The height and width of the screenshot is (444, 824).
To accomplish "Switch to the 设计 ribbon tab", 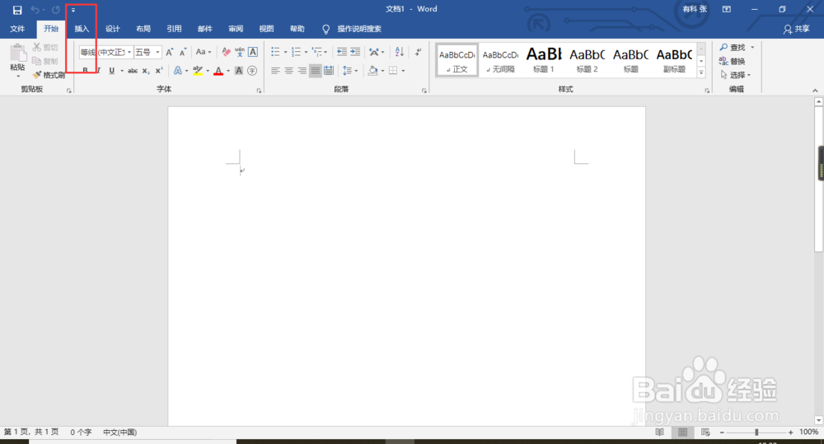I will click(112, 29).
